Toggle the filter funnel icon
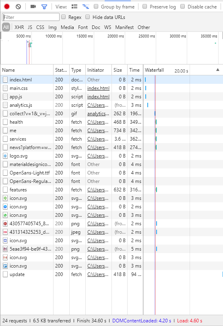The height and width of the screenshot is (326, 223). (x=44, y=7)
